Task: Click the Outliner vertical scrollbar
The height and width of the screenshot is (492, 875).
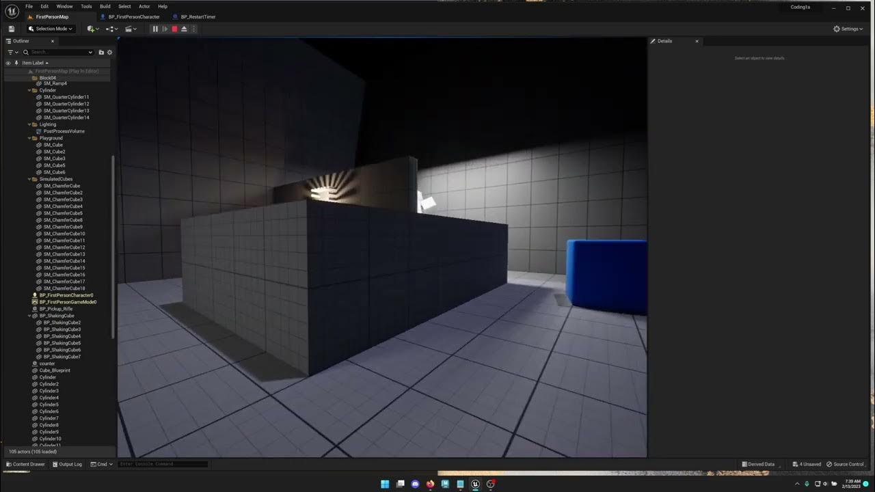Action: click(x=113, y=246)
